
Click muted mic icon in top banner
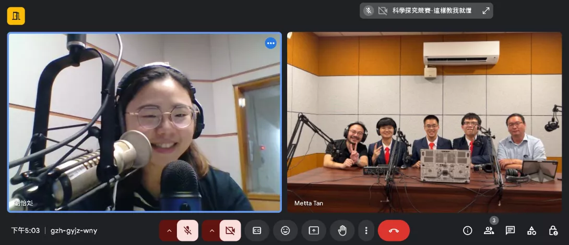(x=369, y=11)
